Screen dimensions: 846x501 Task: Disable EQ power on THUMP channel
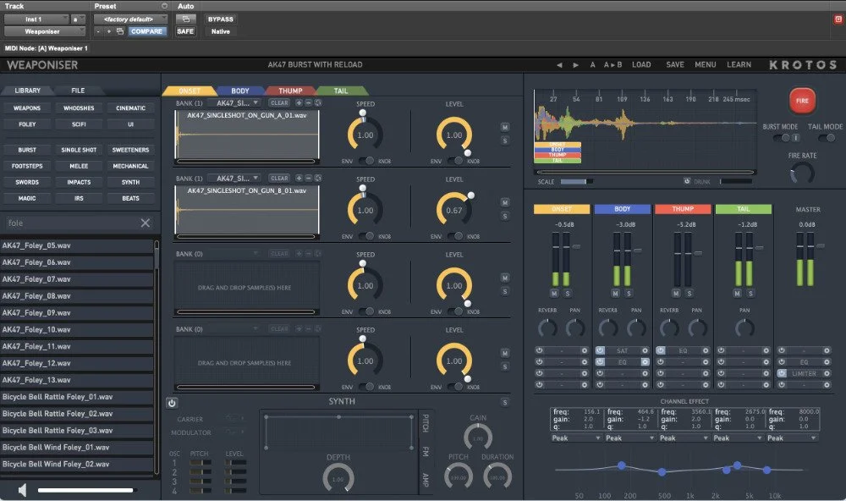click(x=661, y=350)
